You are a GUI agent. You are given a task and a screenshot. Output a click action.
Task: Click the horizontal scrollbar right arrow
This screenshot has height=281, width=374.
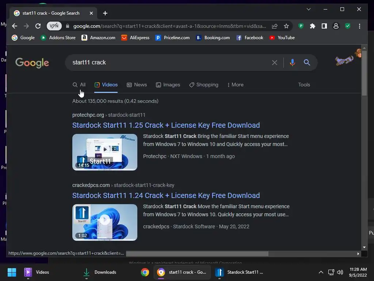[358, 254]
